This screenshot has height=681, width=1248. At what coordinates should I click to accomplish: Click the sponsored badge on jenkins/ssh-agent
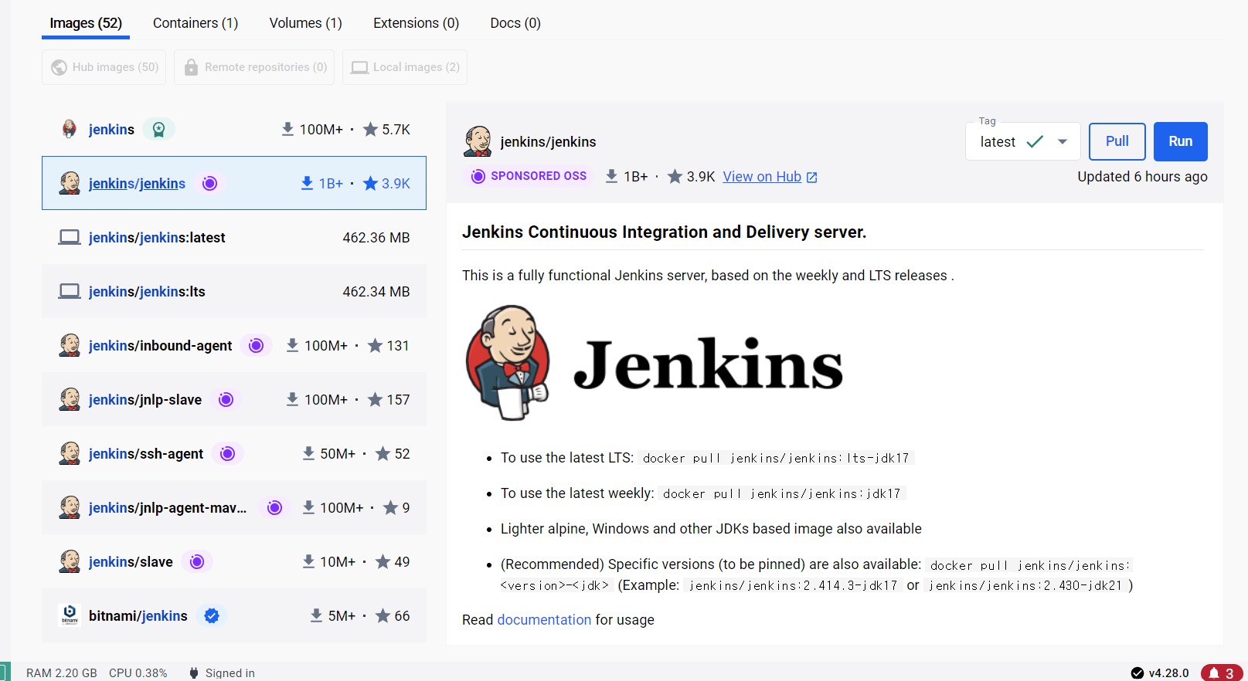point(227,453)
